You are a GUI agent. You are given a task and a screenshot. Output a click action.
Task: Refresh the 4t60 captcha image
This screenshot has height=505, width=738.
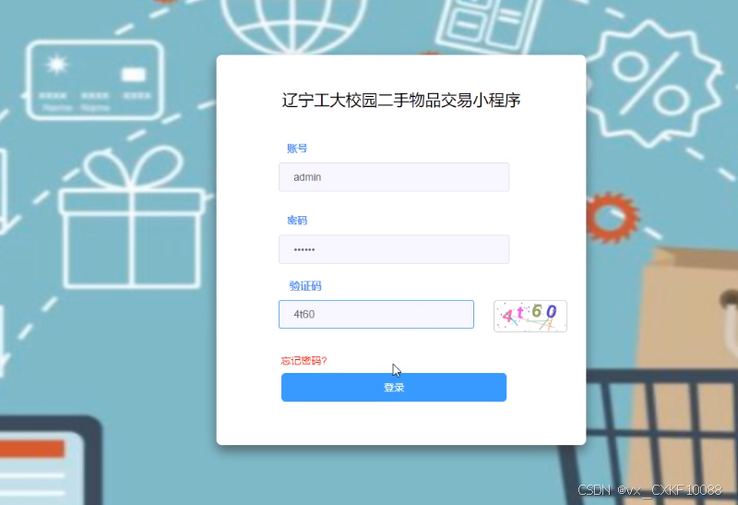(x=530, y=316)
